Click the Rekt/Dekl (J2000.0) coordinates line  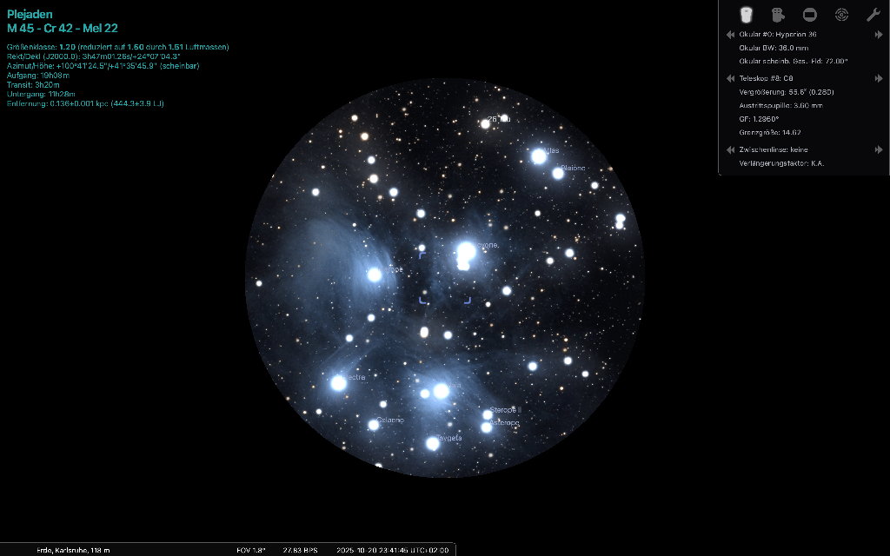click(94, 56)
